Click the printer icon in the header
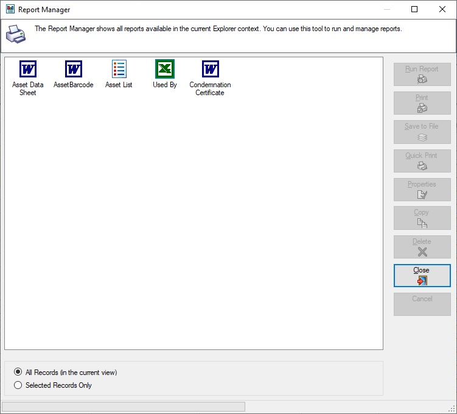Image resolution: width=457 pixels, height=414 pixels. pyautogui.click(x=16, y=35)
